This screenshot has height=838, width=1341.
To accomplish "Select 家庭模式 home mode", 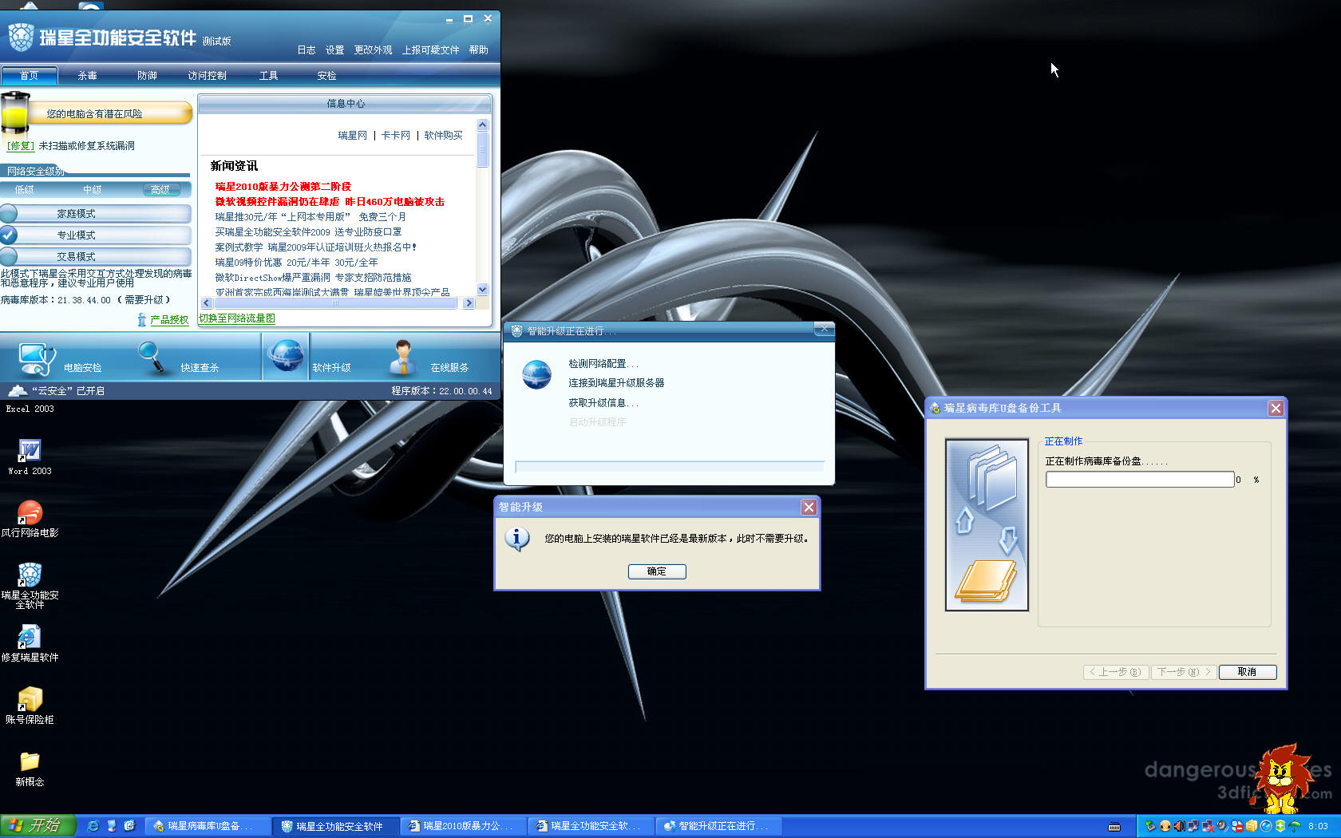I will click(77, 214).
